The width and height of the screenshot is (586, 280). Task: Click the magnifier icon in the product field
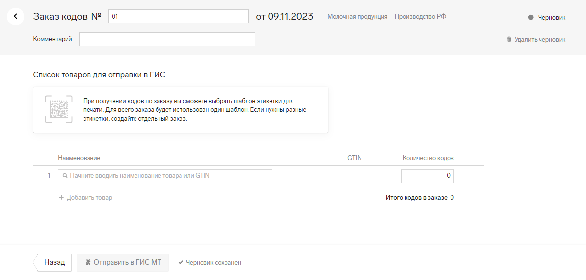(x=65, y=176)
